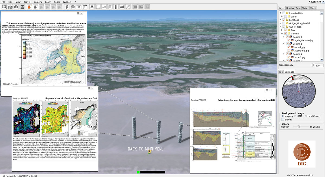
Task: Select the car travel mode icon
Action: pos(73,7)
